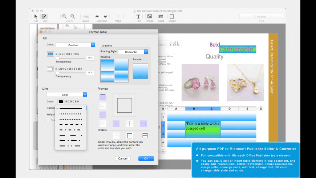316x178 pixels.
Task: Click the Cancel button
Action: click(x=123, y=158)
